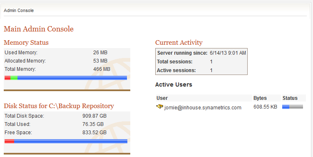Click the Bytes column header
313x157 pixels.
coord(260,98)
